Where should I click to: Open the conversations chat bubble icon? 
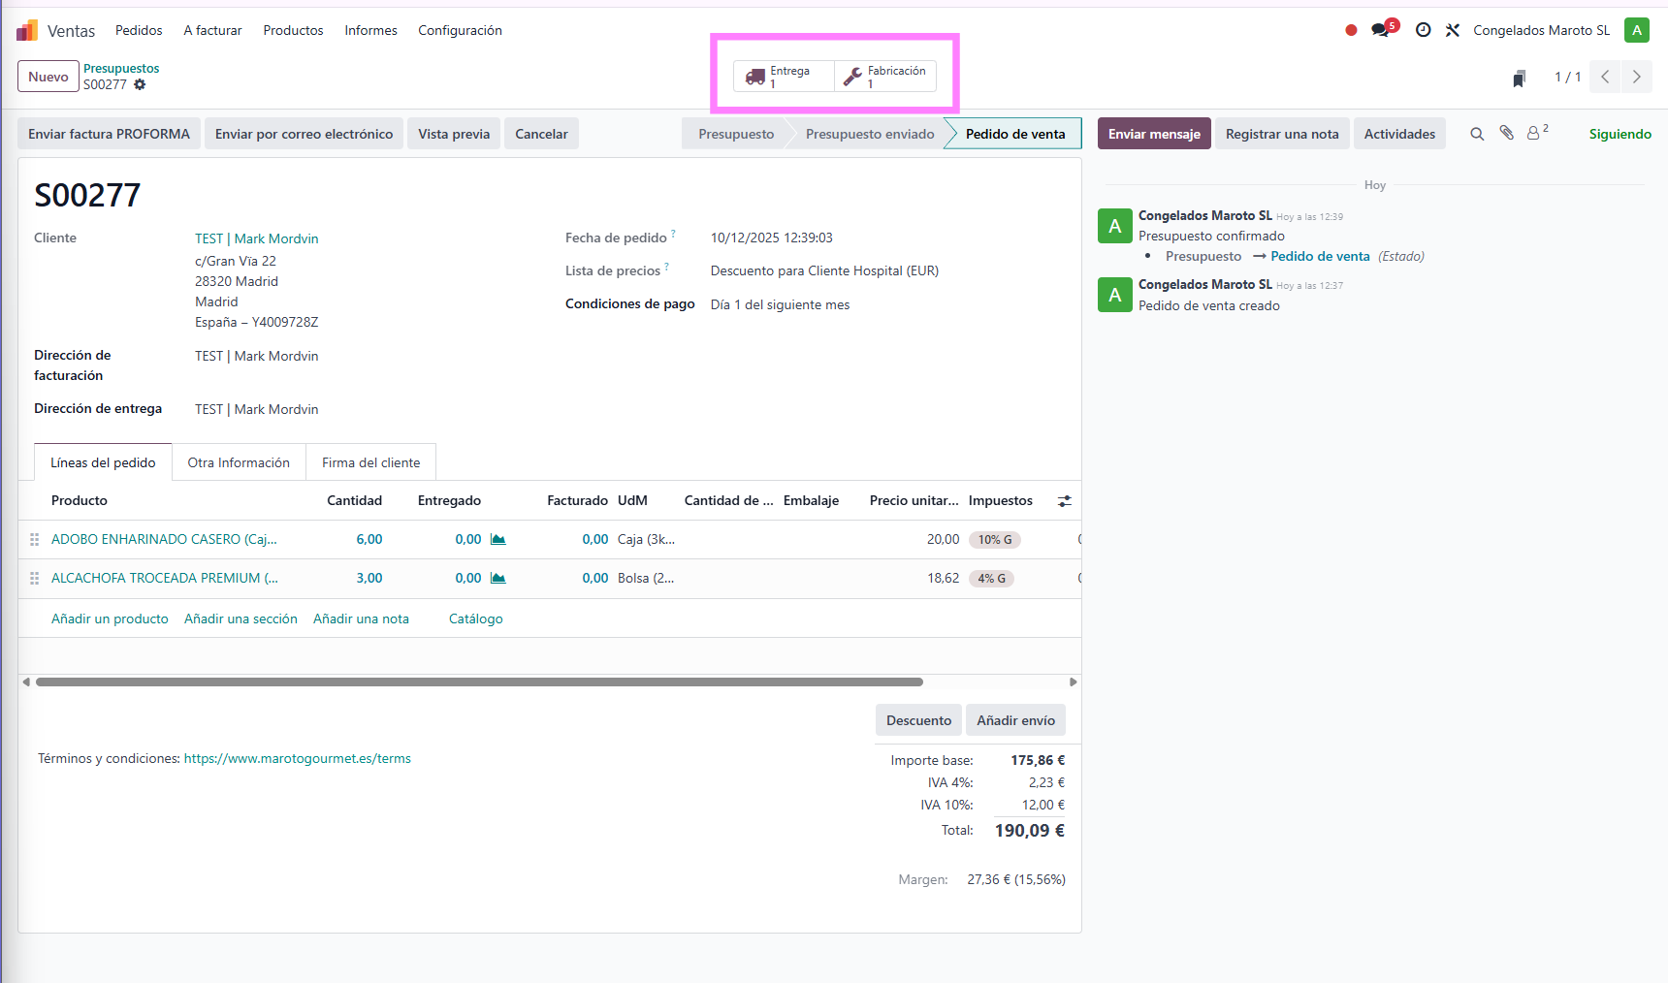tap(1381, 30)
